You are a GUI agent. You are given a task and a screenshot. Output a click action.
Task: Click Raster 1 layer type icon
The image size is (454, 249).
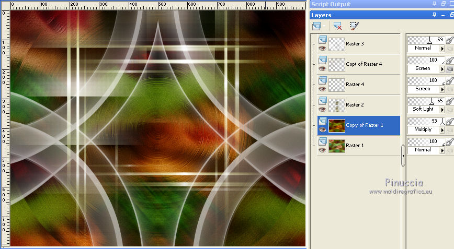pyautogui.click(x=323, y=141)
